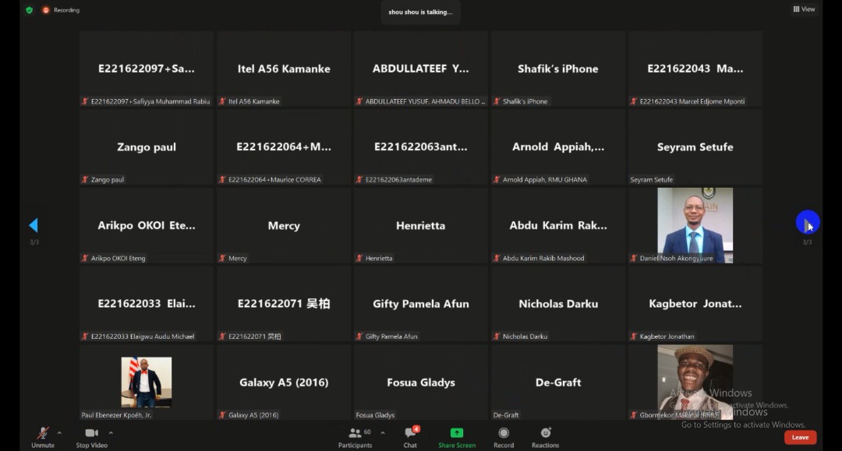Screen dimensions: 842x451
Task: Select Daniel Nsoh Akongyaure's video tile
Action: (x=695, y=225)
